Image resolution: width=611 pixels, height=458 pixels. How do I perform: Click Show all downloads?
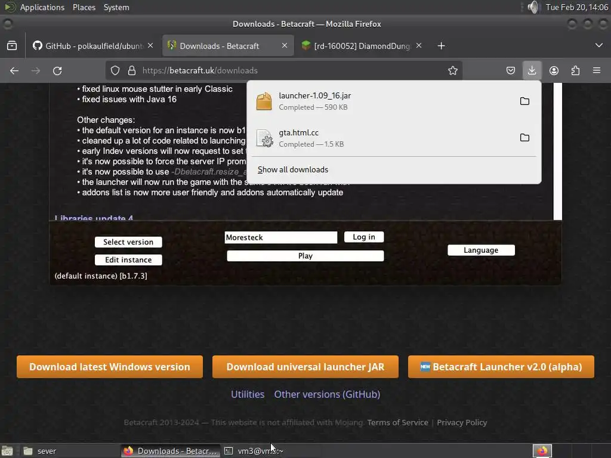pos(292,169)
